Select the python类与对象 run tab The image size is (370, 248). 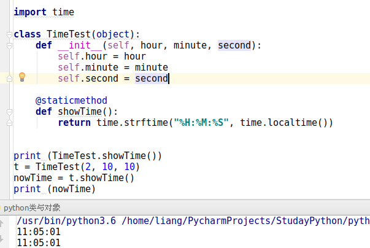32,208
